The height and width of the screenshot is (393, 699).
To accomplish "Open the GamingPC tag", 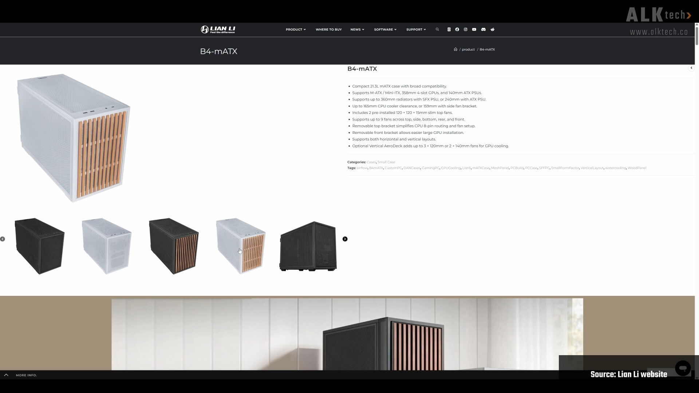I will click(430, 168).
